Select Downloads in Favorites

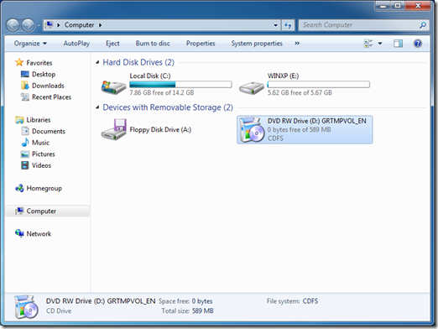(x=48, y=86)
